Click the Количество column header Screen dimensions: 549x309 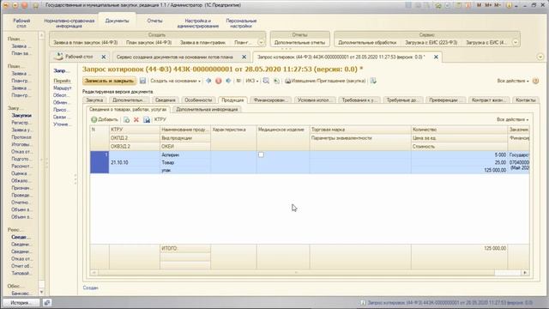[x=459, y=130]
